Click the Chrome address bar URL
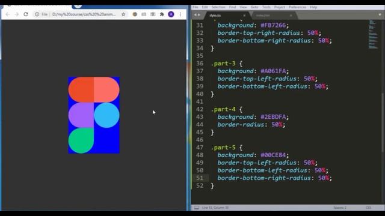This screenshot has width=385, height=216. tap(84, 14)
